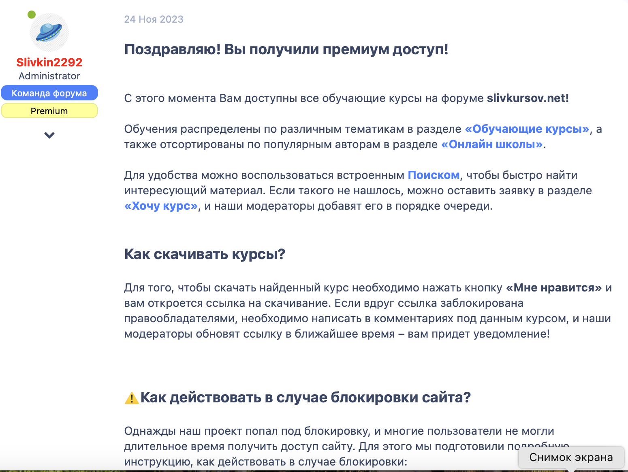Click the UFO avatar of Slivkin2292
Screen dimensions: 628x472
point(49,32)
